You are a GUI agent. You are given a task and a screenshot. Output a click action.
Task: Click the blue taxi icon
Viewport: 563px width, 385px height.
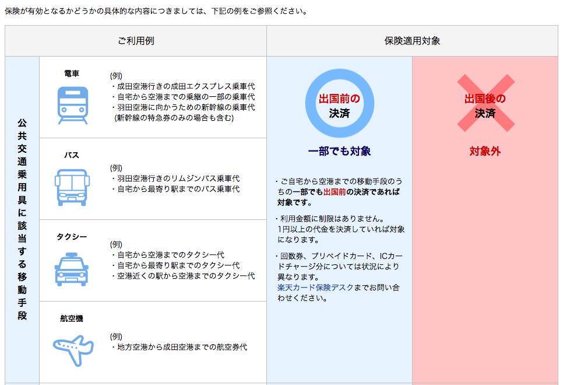point(72,269)
